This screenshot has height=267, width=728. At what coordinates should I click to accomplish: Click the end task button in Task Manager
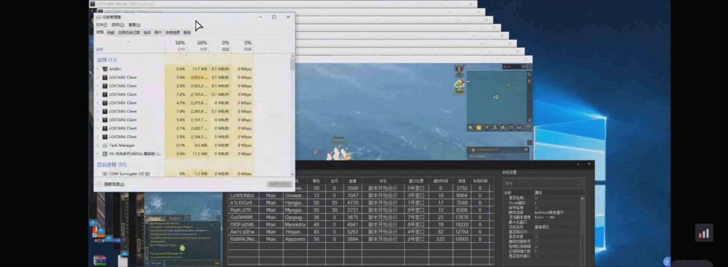pyautogui.click(x=279, y=184)
